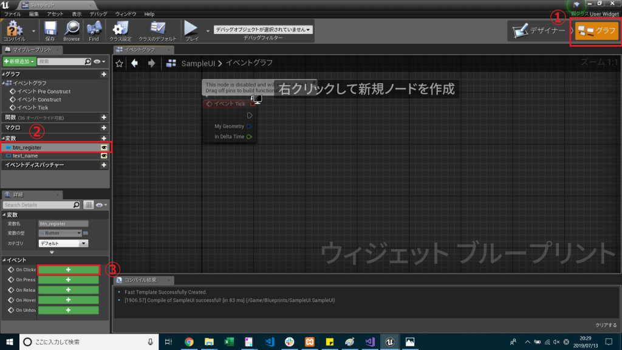This screenshot has width=622, height=350.
Task: Click the blue Button type color swatch
Action: point(86,233)
